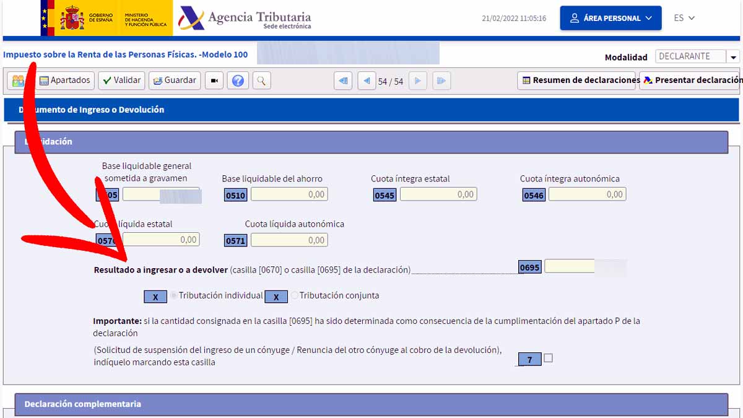743x418 pixels.
Task: Expand the Modalidad dropdown
Action: tap(733, 57)
